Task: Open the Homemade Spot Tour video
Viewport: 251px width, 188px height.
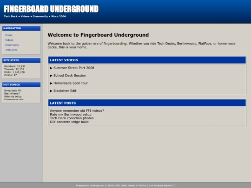Action: 71,83
